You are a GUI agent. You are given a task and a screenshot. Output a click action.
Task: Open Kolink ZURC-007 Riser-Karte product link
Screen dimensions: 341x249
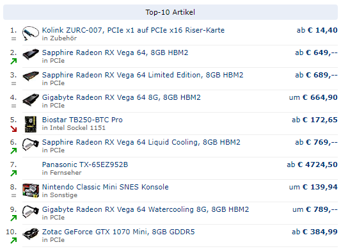[x=133, y=30]
